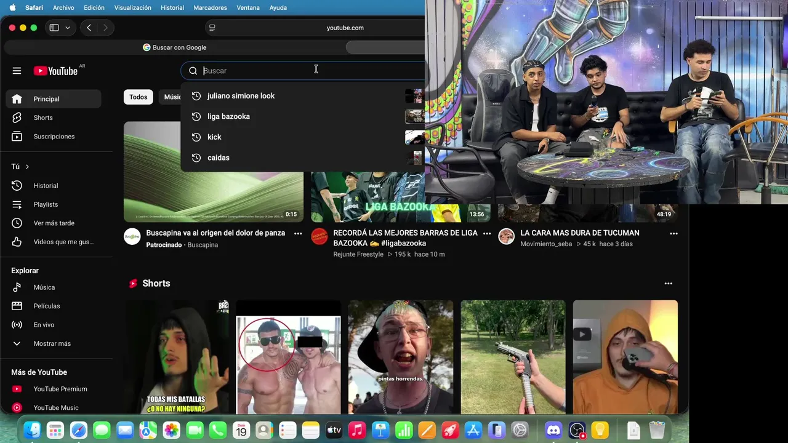Open YouTube Music link
788x443 pixels.
[x=53, y=407]
